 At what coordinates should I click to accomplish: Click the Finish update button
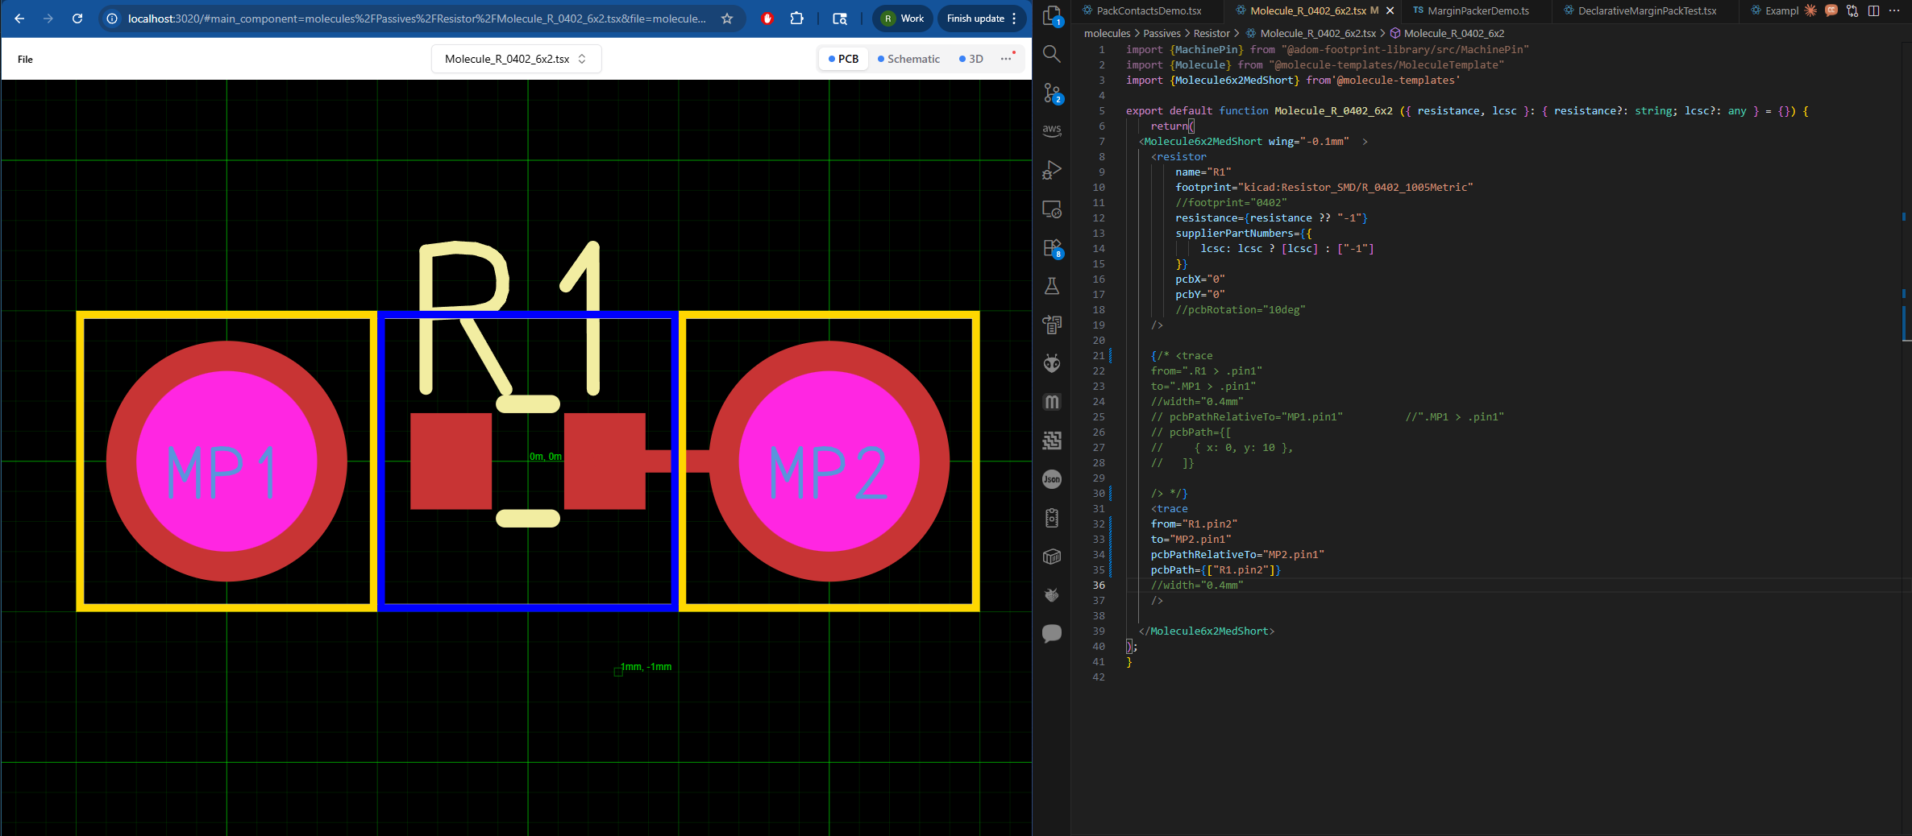(x=975, y=19)
